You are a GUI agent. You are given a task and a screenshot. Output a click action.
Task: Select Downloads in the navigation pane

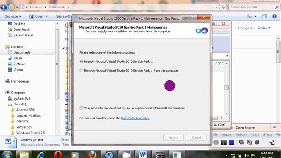(x=22, y=29)
